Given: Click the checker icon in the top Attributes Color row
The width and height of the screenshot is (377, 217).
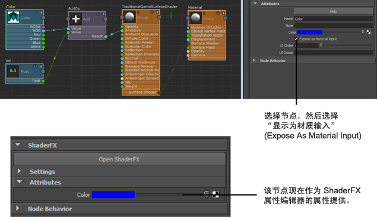Looking at the screenshot, I should pos(369,32).
